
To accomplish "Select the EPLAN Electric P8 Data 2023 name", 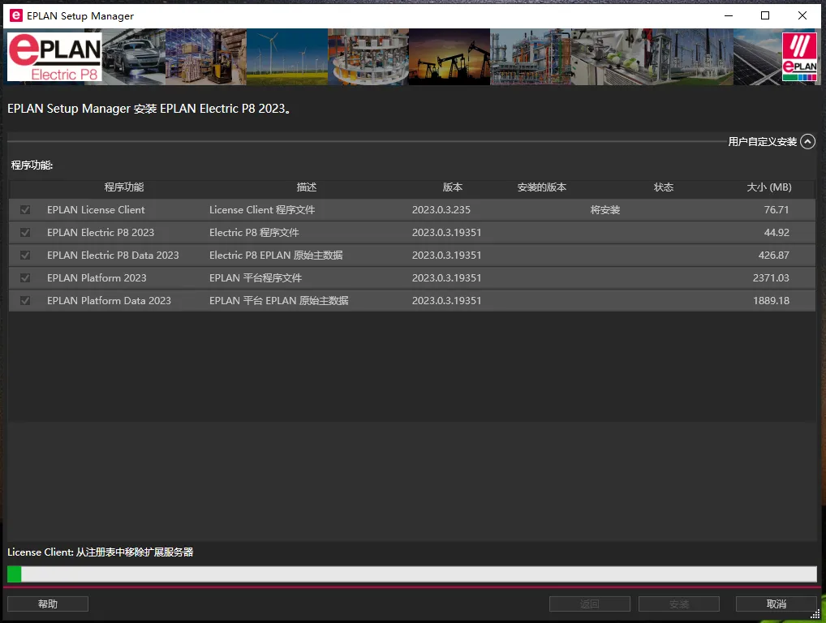I will [x=113, y=255].
